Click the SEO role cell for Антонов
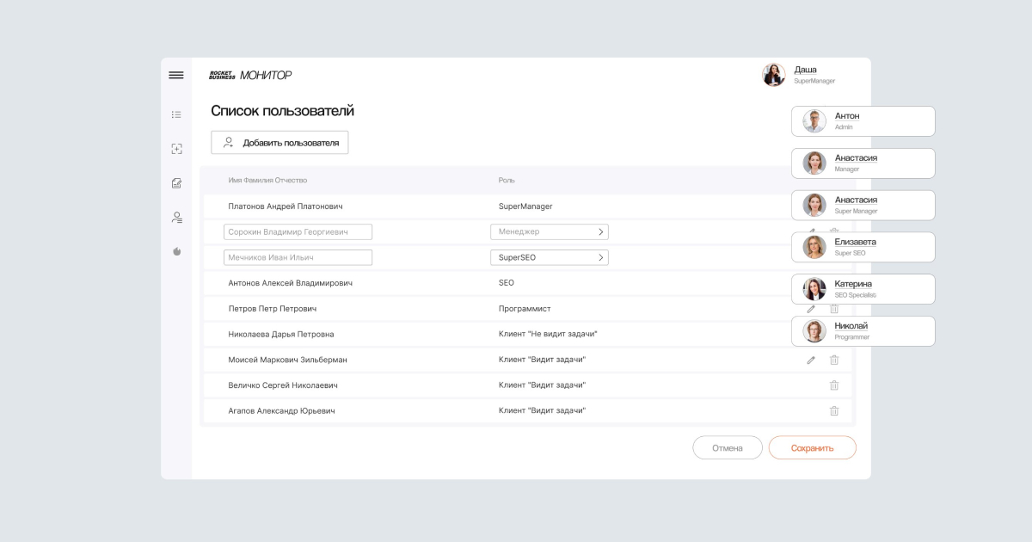 507,283
